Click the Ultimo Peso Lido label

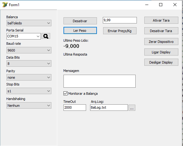[x=76, y=40]
